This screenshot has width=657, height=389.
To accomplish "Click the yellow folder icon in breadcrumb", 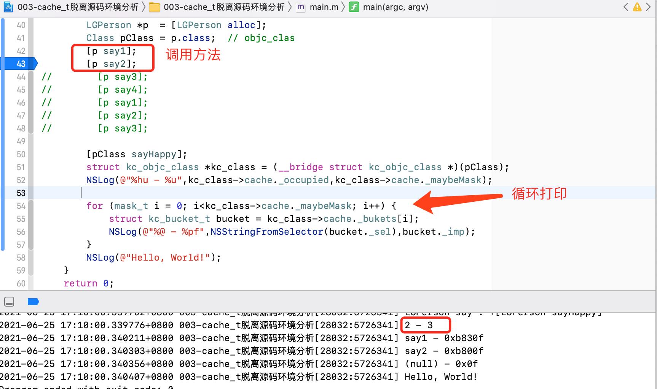I will (x=154, y=7).
